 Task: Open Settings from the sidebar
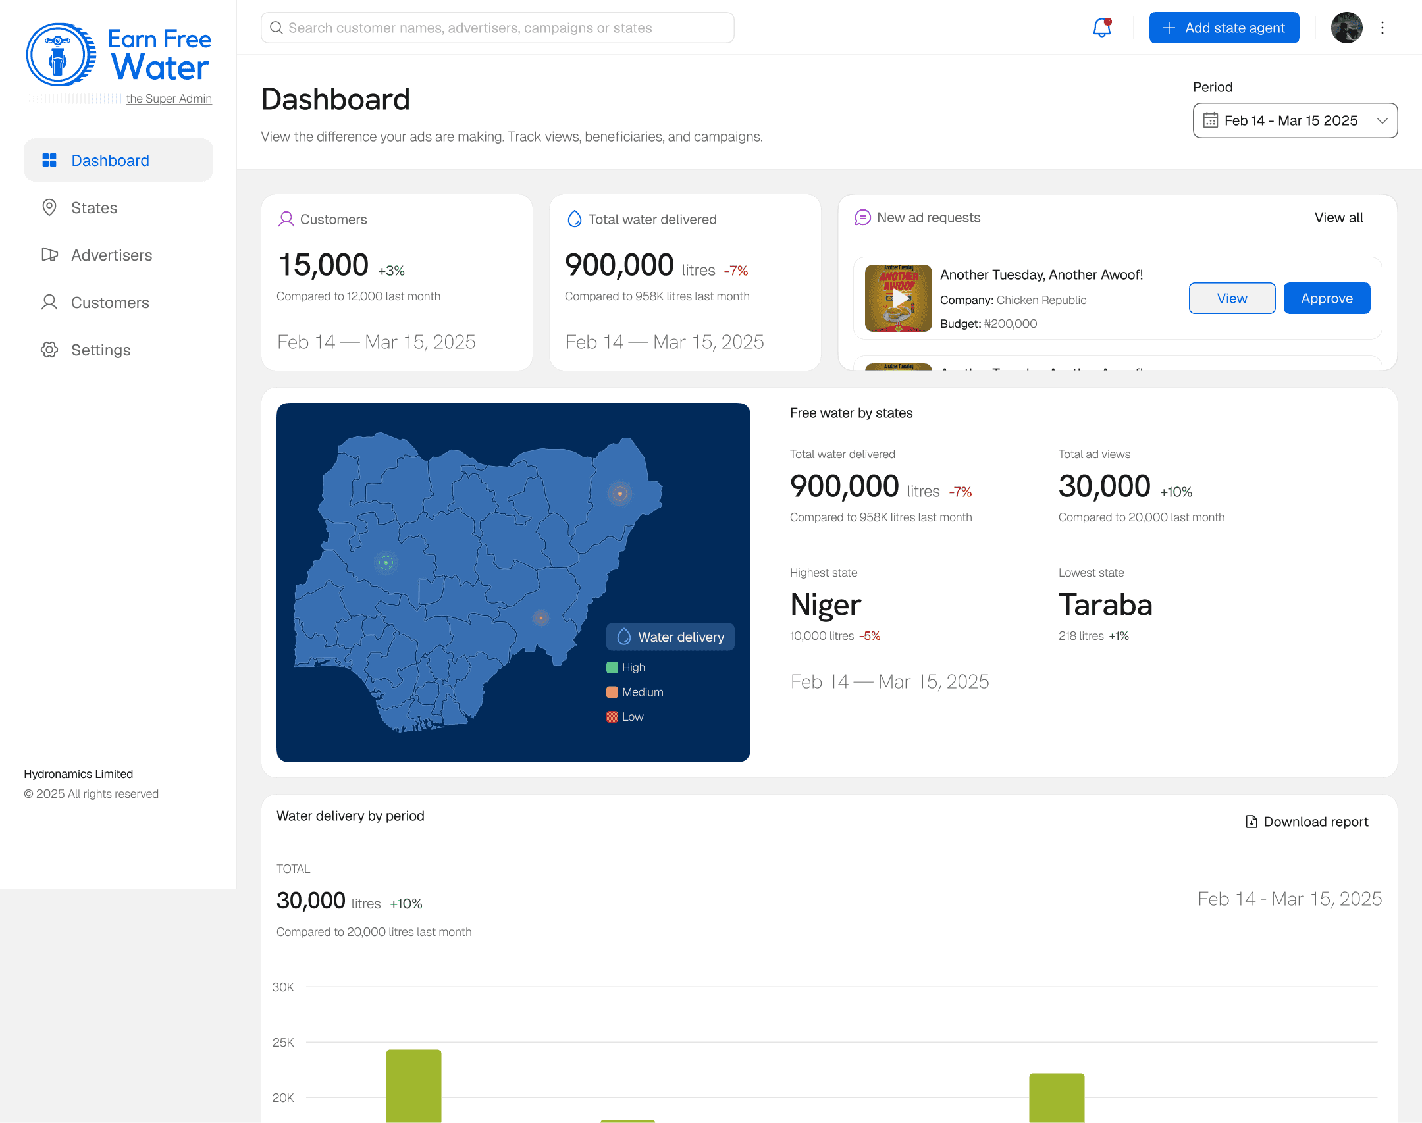[101, 350]
